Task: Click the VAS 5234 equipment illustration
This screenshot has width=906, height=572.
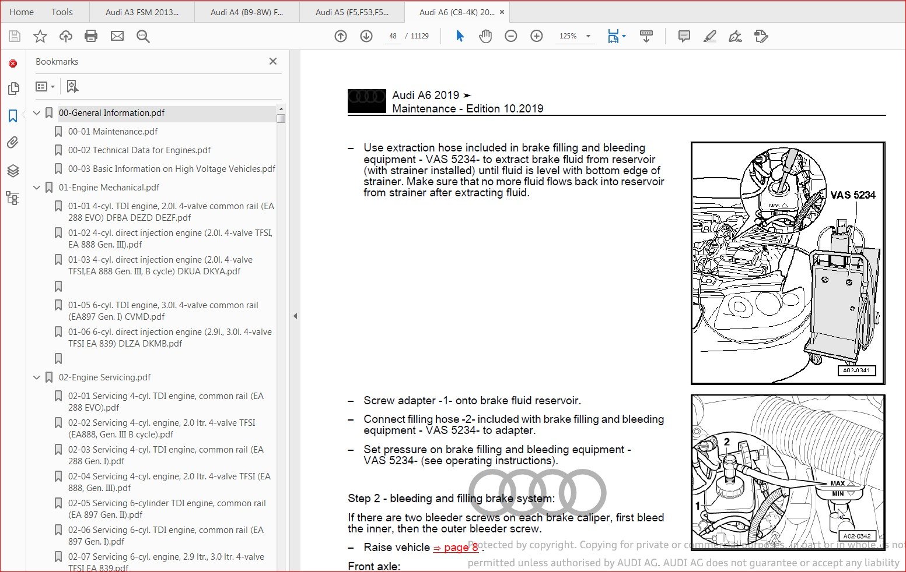Action: (788, 263)
